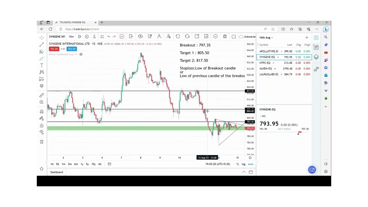Click the SYNGENE symbol search field
This screenshot has height=207, width=368.
(x=57, y=37)
